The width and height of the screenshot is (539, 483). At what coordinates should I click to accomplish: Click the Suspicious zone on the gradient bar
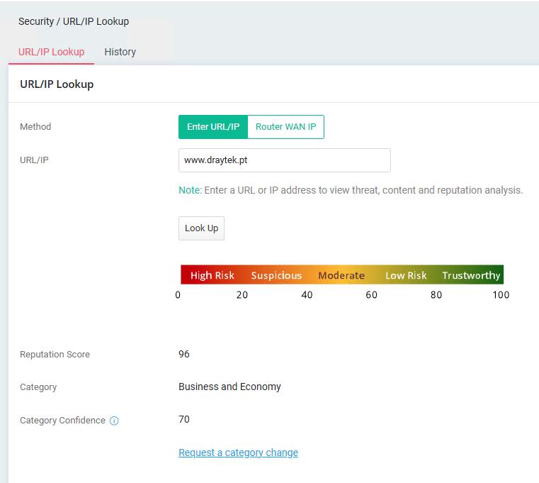[276, 275]
